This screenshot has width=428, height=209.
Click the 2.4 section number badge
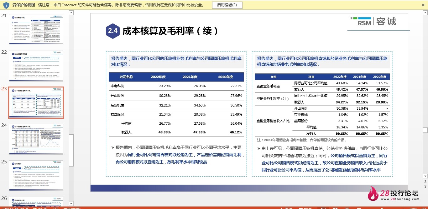pos(113,31)
